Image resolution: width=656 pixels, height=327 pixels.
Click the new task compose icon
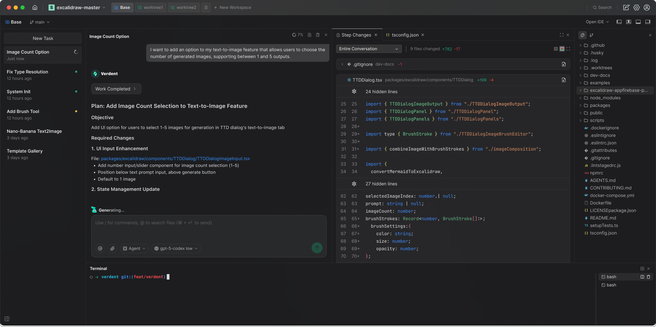pyautogui.click(x=626, y=8)
